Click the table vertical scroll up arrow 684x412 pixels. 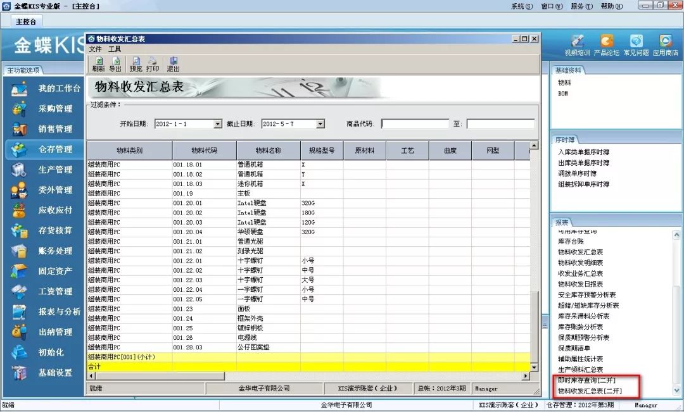point(534,145)
